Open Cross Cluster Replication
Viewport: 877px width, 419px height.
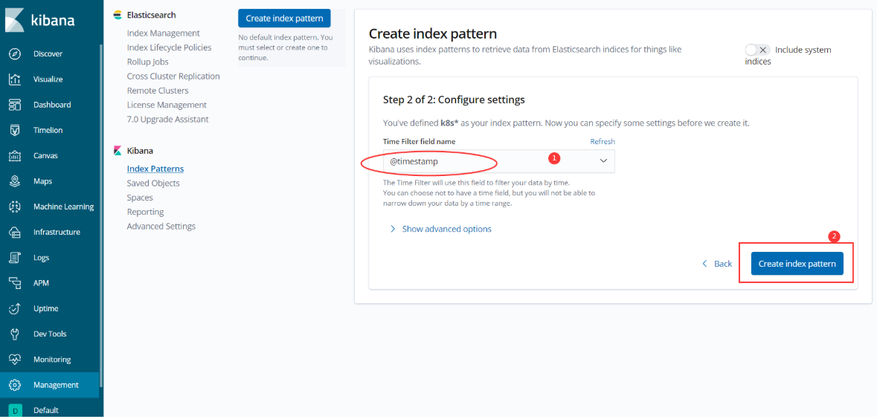[173, 76]
